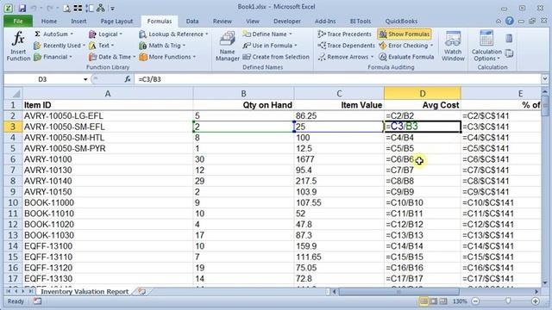This screenshot has height=310, width=552.
Task: Open Print Preview from Quick Access toolbar
Action: 67,8
